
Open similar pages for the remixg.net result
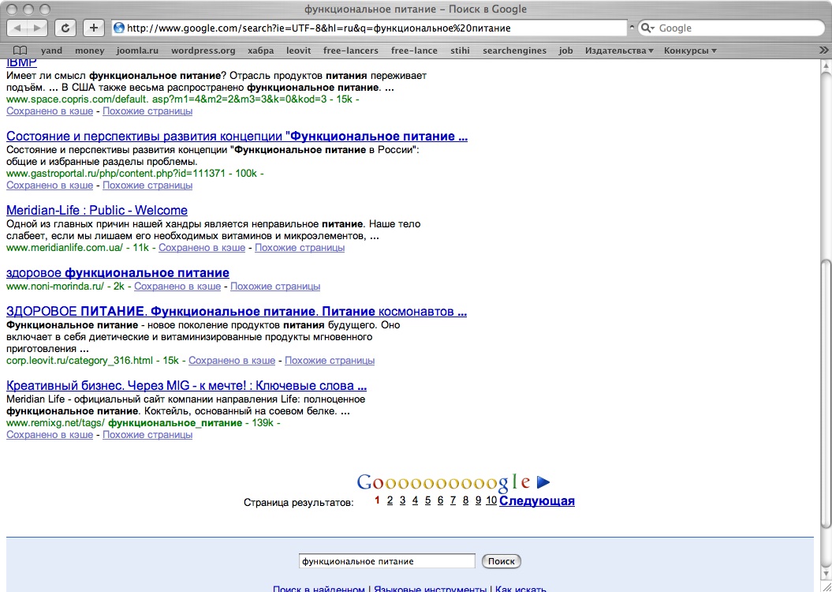click(147, 435)
